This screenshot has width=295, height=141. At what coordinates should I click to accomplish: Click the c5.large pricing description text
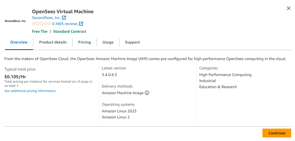click(48, 83)
